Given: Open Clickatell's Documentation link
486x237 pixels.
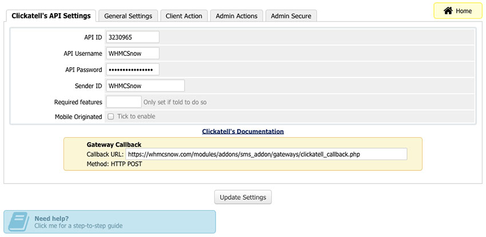Looking at the screenshot, I should [243, 132].
